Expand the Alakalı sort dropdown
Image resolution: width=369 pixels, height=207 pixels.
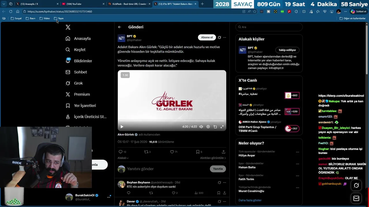pos(123,158)
